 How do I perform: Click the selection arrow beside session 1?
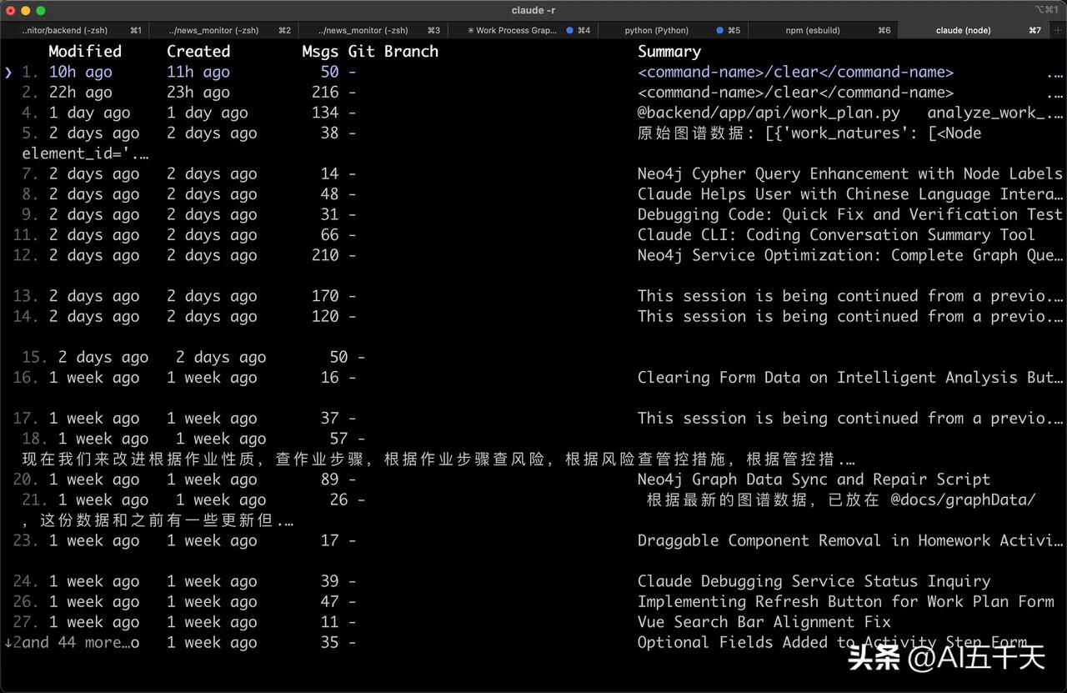click(8, 73)
